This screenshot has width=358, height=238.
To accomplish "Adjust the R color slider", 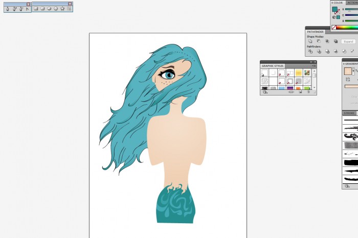I will pyautogui.click(x=352, y=9).
